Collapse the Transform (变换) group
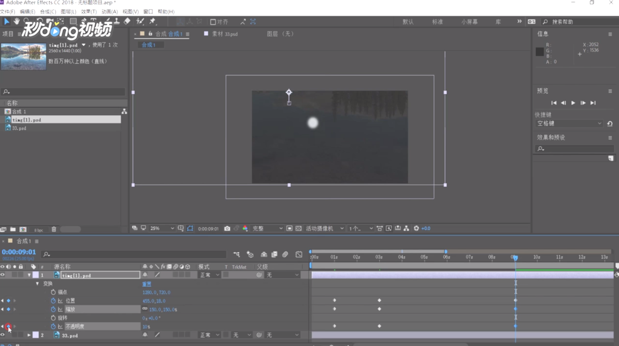 [x=37, y=284]
